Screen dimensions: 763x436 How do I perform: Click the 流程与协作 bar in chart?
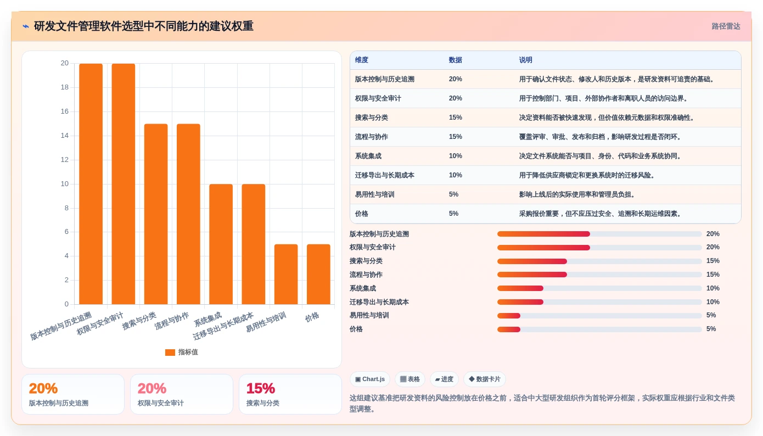click(x=188, y=214)
